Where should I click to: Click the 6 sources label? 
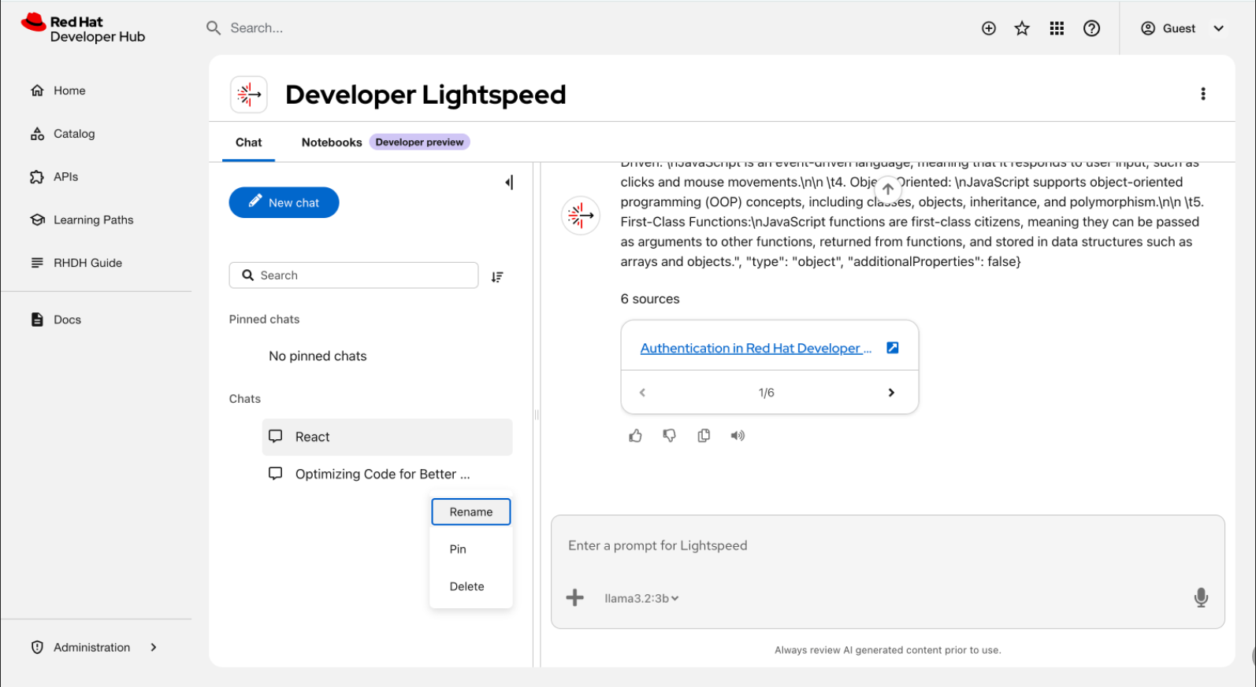click(x=650, y=299)
